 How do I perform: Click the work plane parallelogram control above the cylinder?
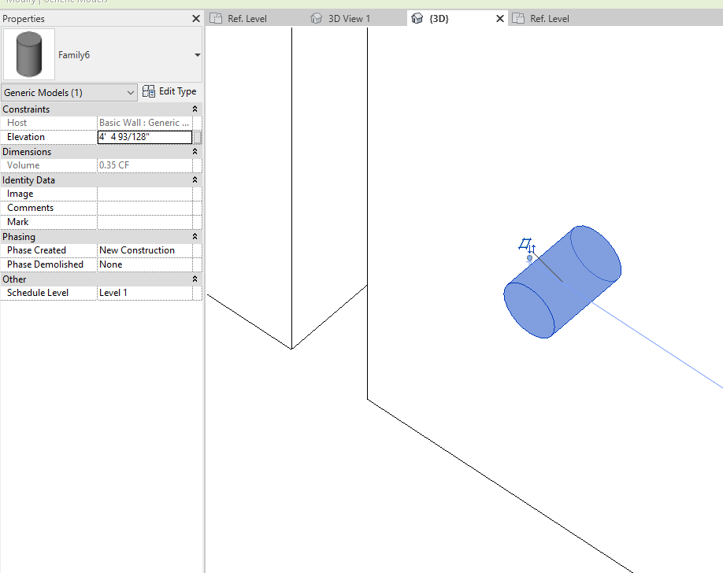point(525,242)
